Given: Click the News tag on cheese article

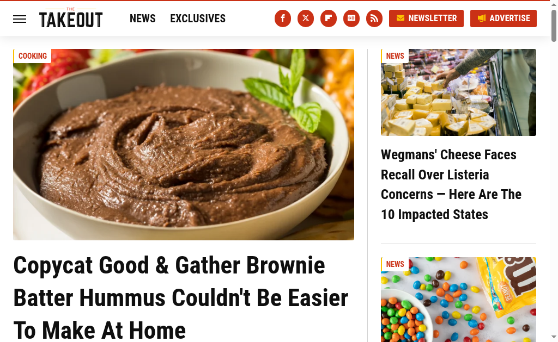Looking at the screenshot, I should [x=395, y=56].
